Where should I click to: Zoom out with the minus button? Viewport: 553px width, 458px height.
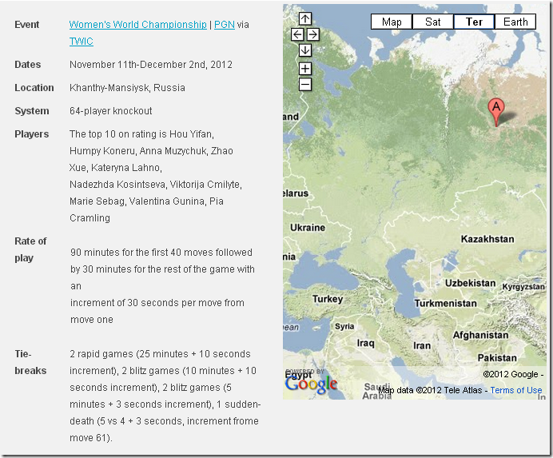point(305,84)
